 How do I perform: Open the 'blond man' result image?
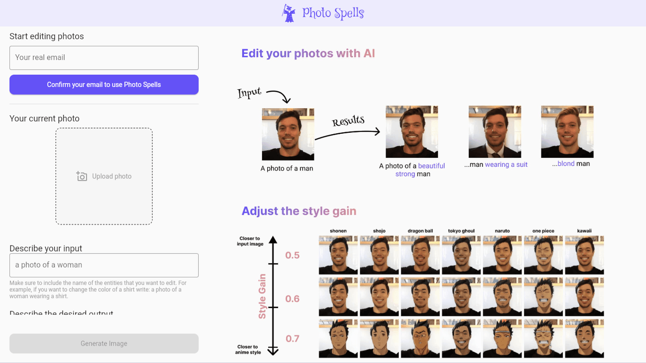click(x=567, y=132)
